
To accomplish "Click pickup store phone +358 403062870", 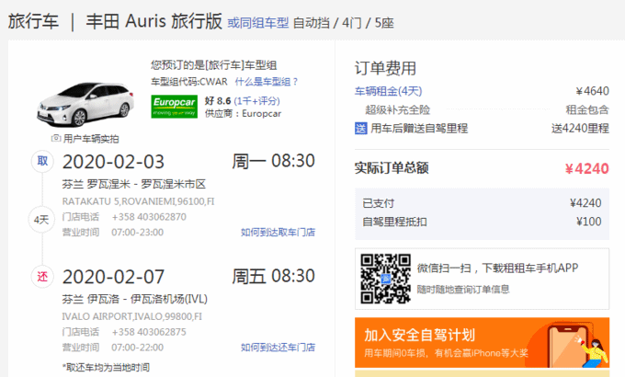I will (149, 217).
